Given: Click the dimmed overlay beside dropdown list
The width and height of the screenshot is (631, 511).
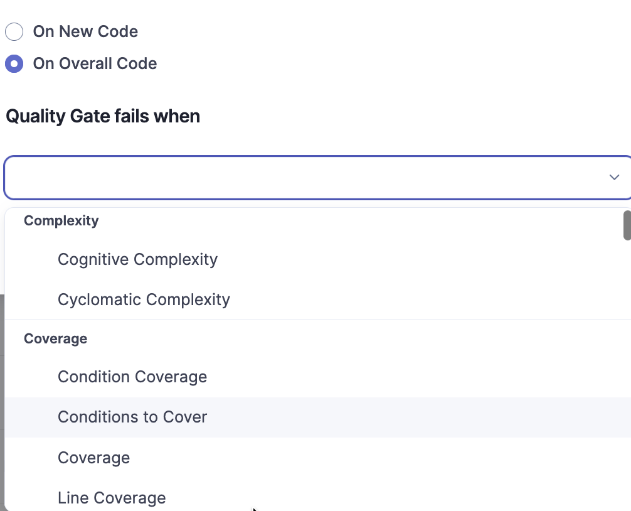Looking at the screenshot, I should tap(2, 377).
